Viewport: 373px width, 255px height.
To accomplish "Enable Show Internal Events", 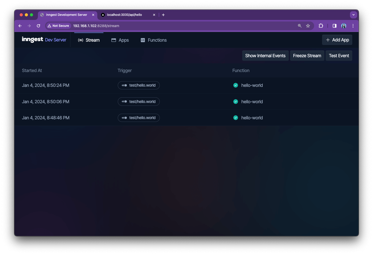I will point(265,55).
